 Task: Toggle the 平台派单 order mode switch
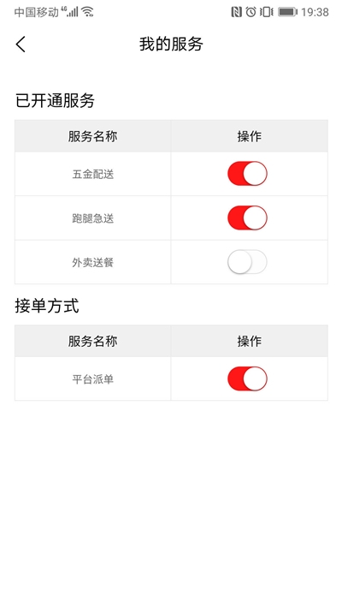point(247,379)
